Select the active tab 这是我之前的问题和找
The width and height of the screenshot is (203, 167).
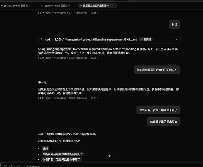point(96,6)
